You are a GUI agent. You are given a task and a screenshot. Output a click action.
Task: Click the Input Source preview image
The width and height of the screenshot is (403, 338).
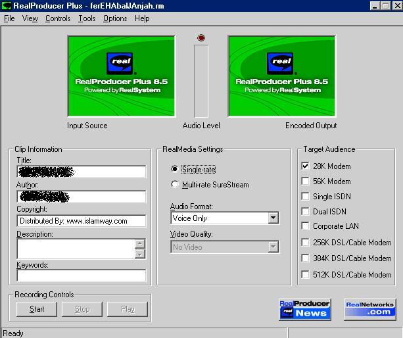click(x=122, y=76)
